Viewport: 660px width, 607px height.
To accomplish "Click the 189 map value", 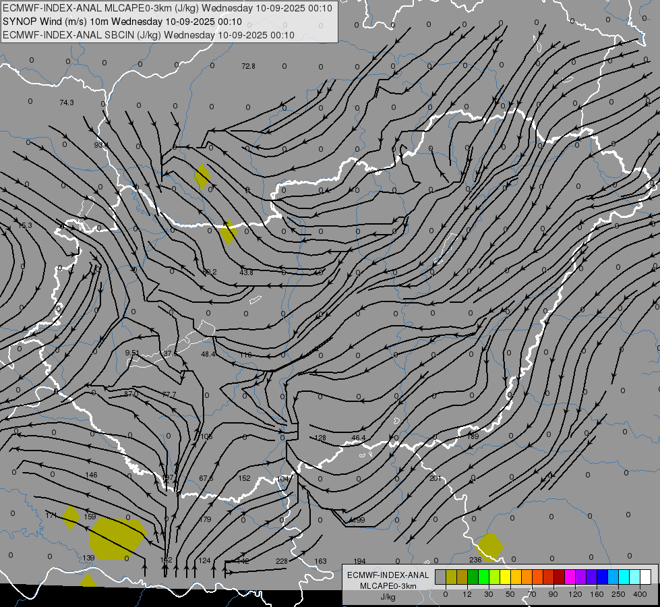I will [473, 436].
